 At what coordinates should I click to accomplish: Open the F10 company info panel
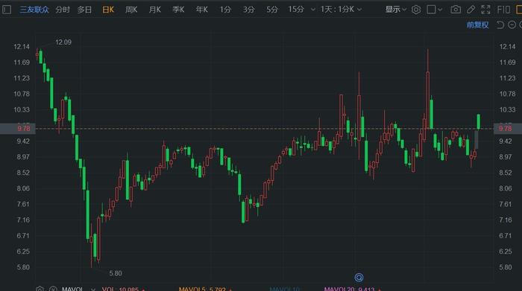point(503,10)
